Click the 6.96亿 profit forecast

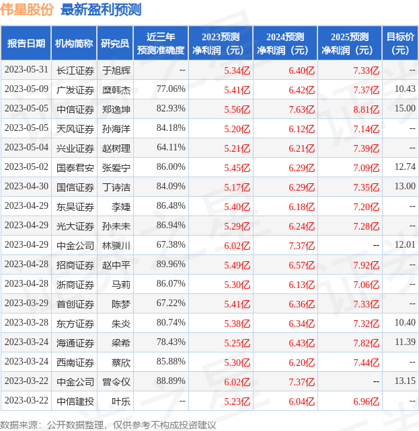[366, 402]
